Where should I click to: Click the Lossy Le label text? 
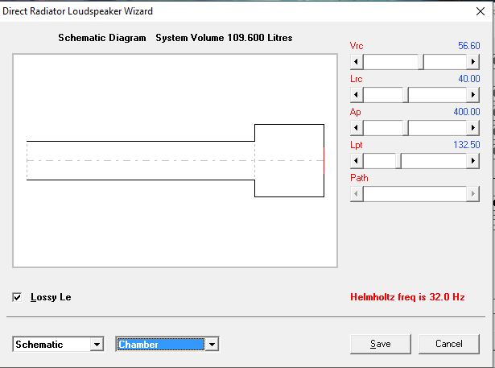(x=51, y=297)
